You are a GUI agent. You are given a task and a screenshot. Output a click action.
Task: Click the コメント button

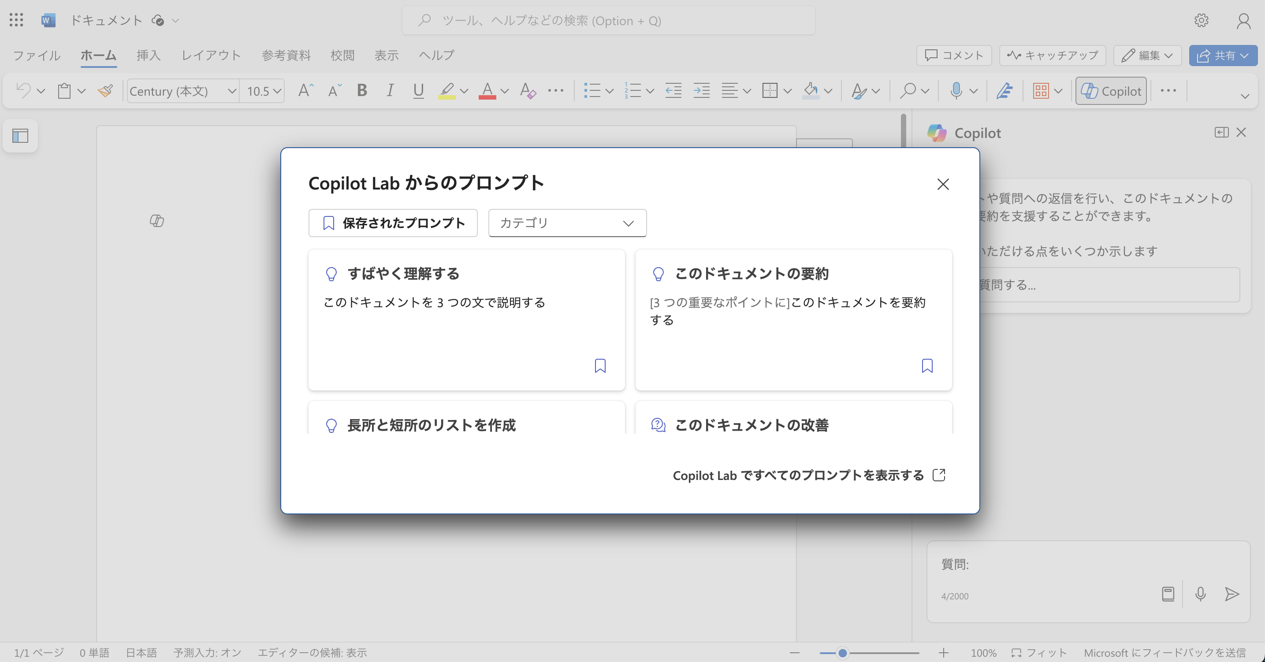(x=954, y=56)
